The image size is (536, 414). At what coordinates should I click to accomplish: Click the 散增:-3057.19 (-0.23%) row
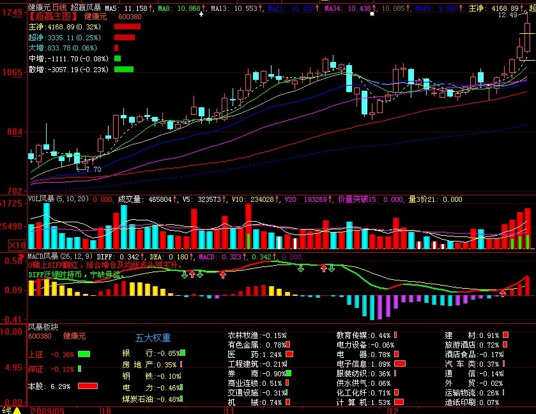(x=68, y=70)
